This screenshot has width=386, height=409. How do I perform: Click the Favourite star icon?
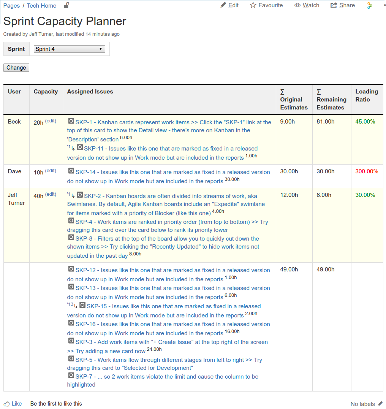tap(253, 5)
